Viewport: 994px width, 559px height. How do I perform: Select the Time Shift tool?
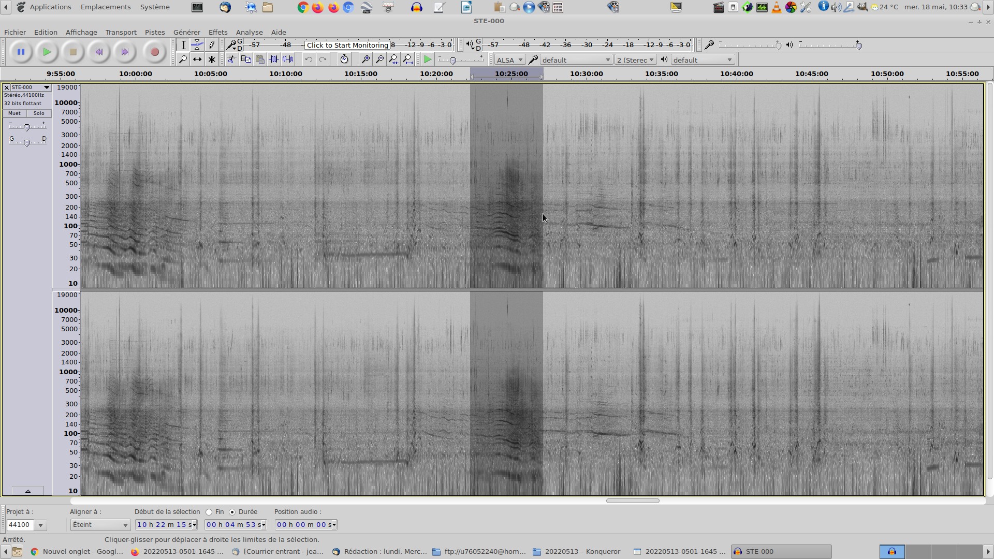click(x=197, y=60)
